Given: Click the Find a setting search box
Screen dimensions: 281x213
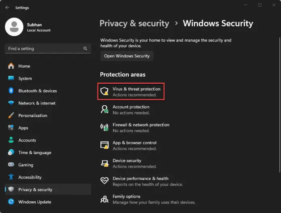Looking at the screenshot, I should (x=48, y=49).
